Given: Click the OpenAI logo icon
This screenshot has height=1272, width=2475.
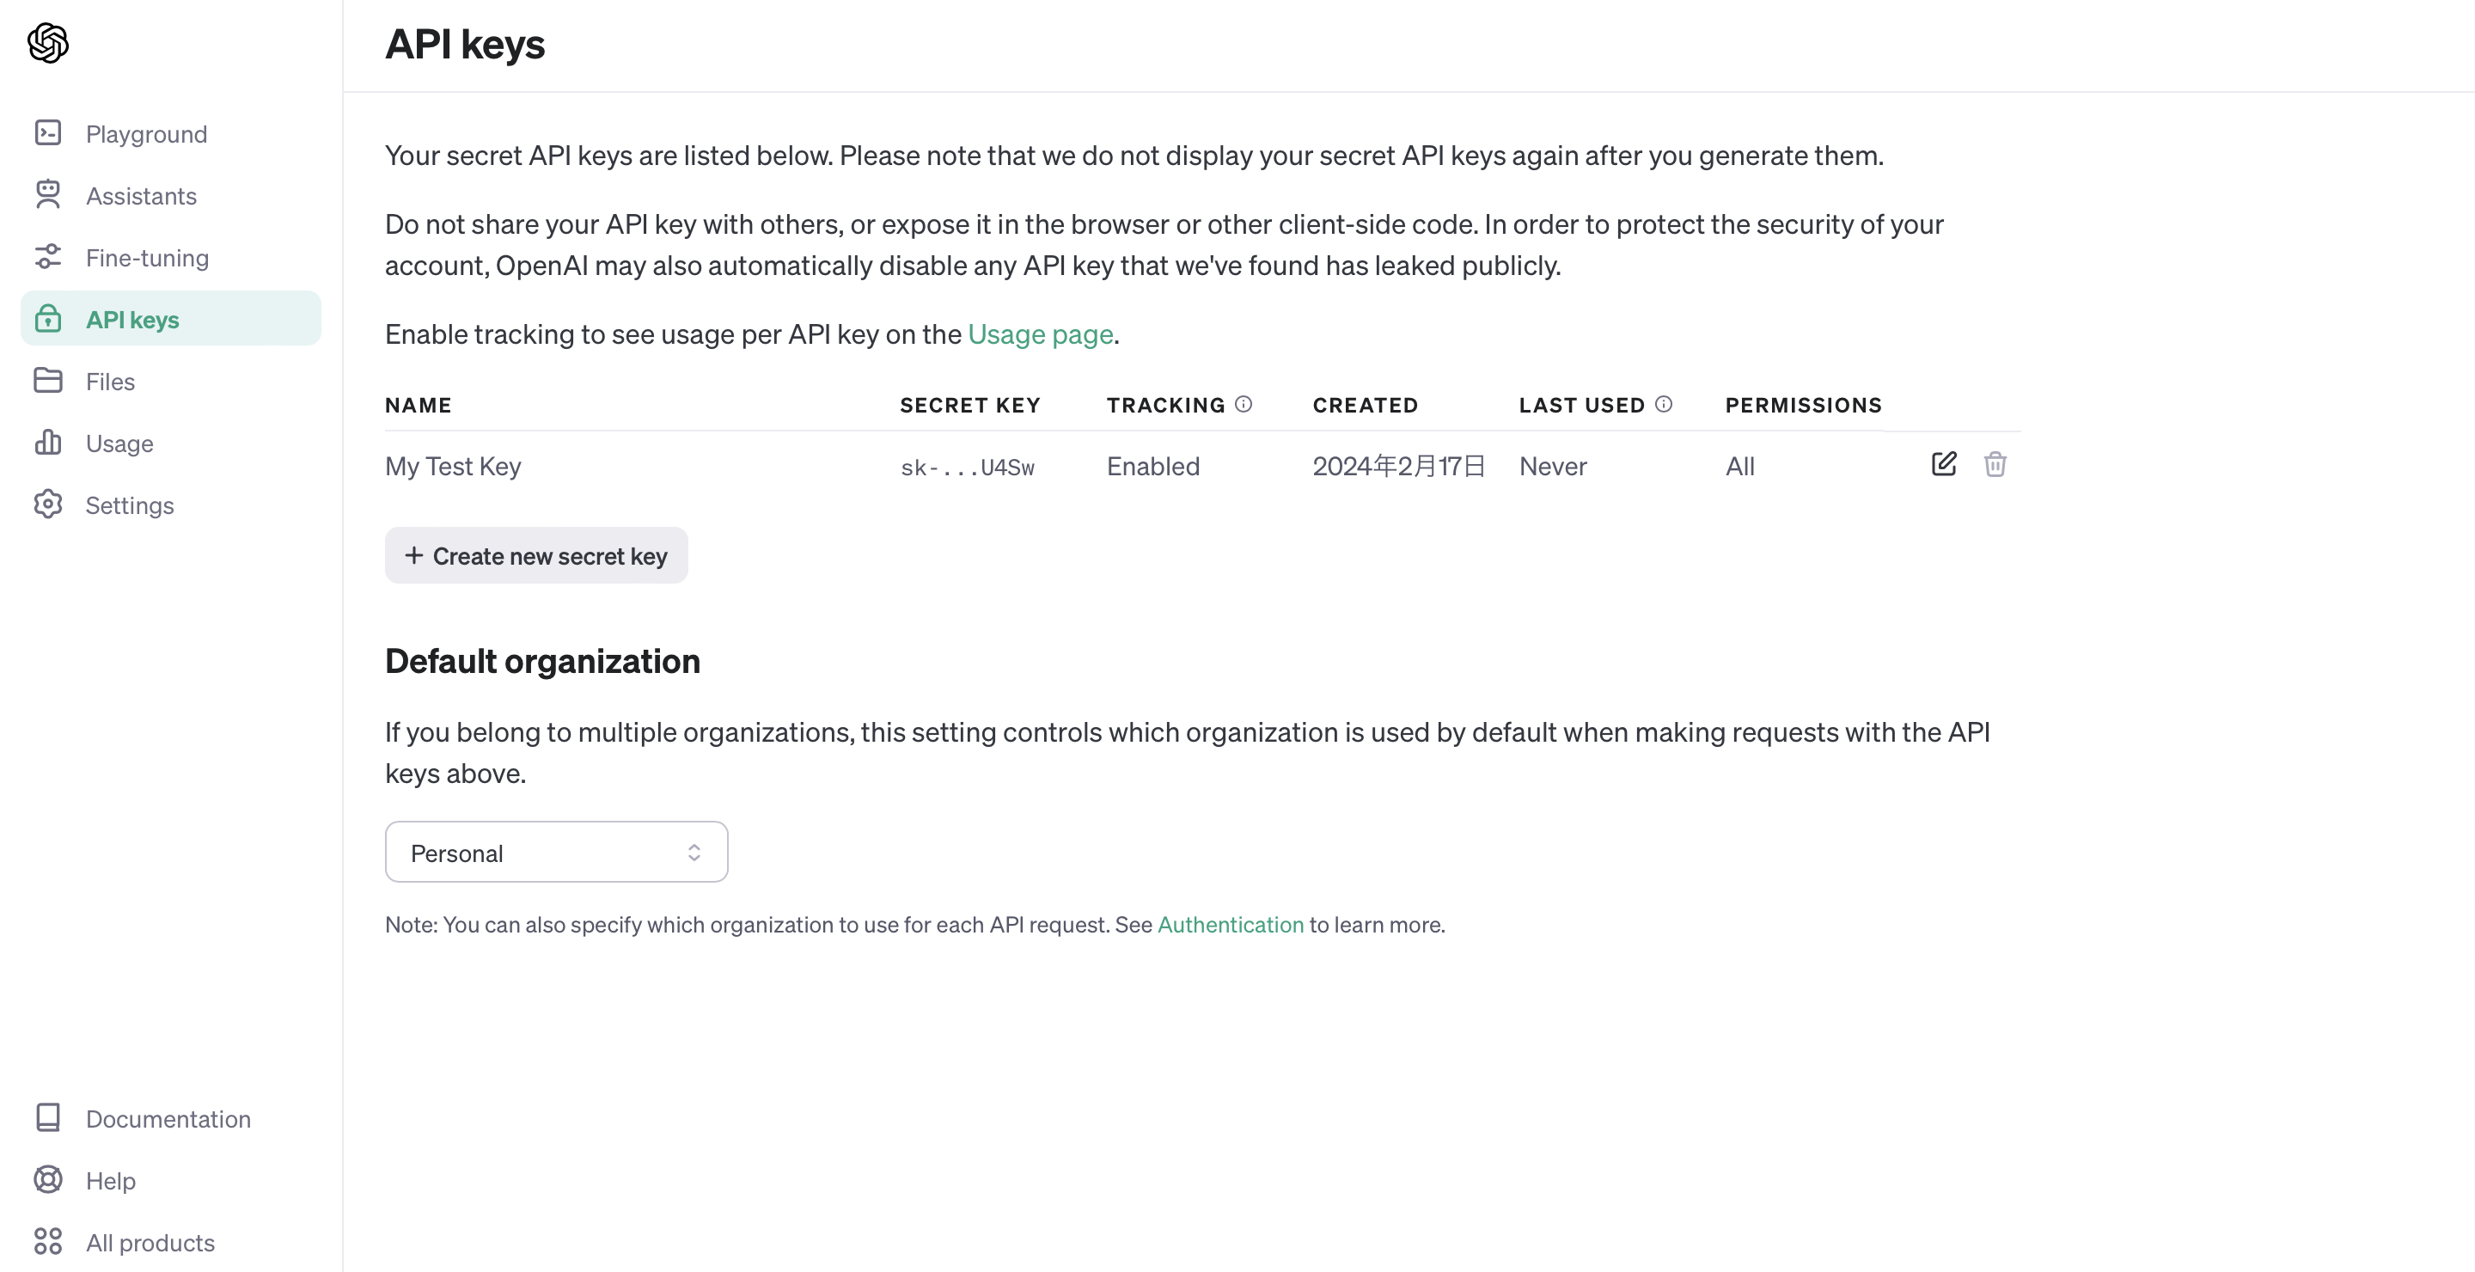Looking at the screenshot, I should 48,42.
